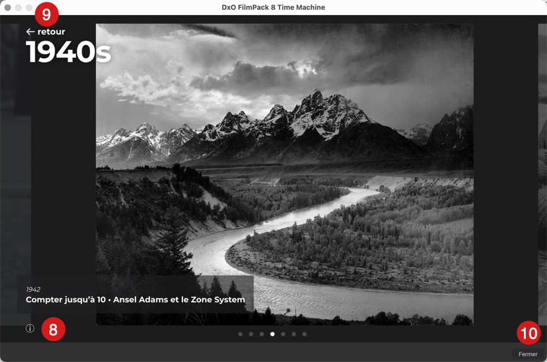Image resolution: width=547 pixels, height=362 pixels.
Task: Click the 1940s decade heading
Action: (68, 53)
